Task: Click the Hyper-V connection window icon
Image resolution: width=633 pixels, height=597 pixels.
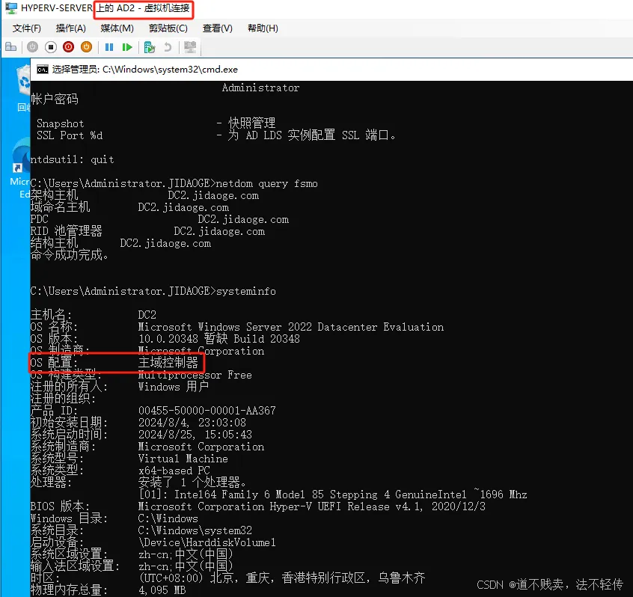Action: 10,7
